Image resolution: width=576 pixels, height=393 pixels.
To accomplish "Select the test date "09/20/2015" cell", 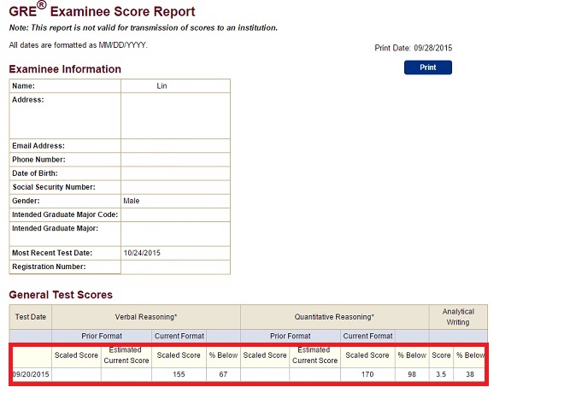I will coord(31,375).
